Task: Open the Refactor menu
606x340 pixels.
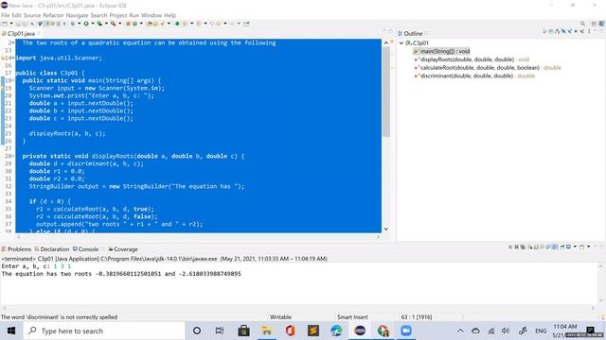Action: 53,15
